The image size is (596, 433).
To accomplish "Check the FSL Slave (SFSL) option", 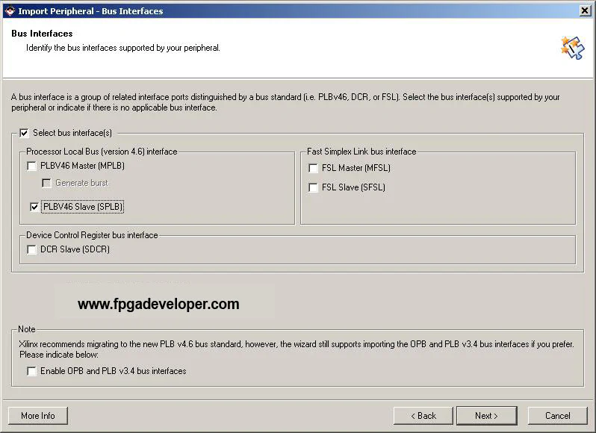I will 313,187.
